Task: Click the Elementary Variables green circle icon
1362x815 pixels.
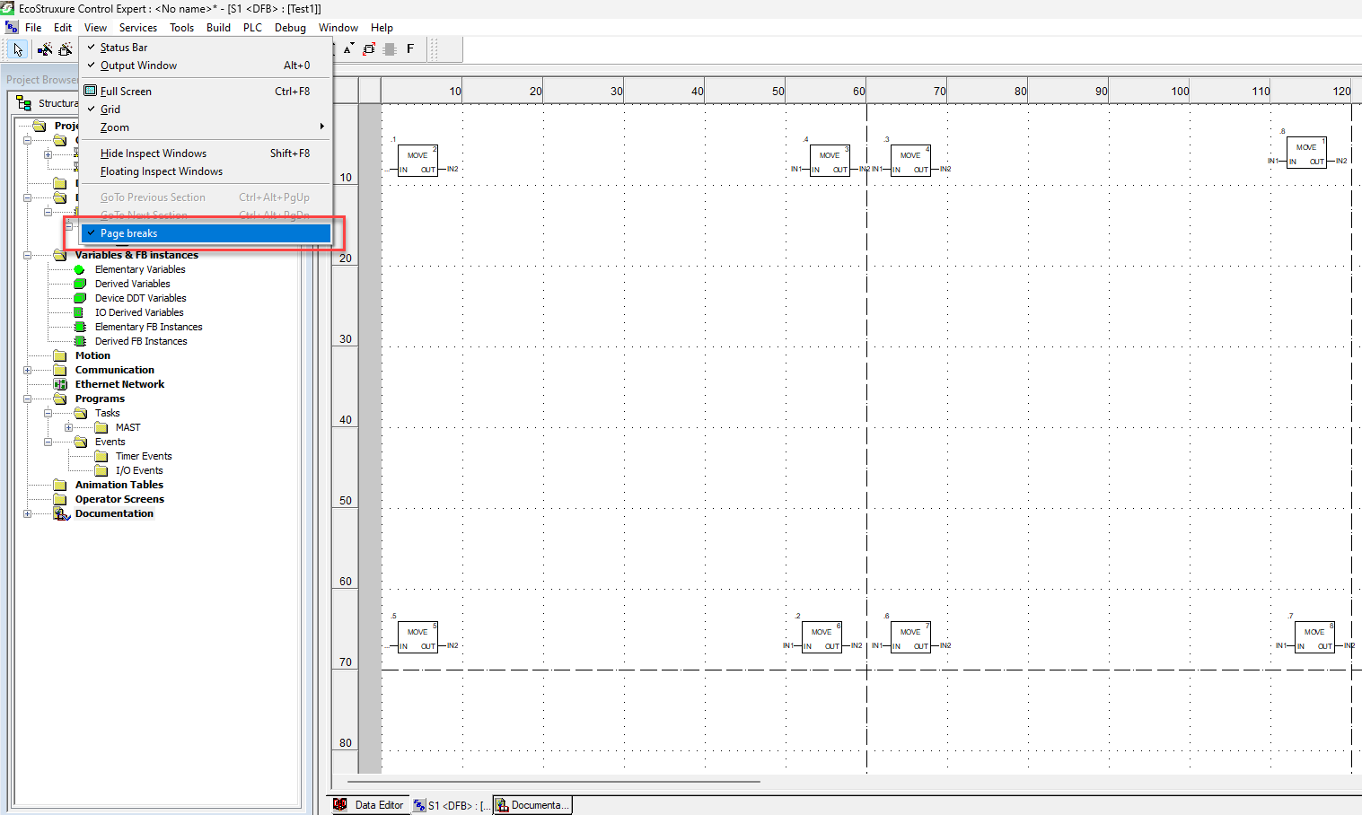Action: click(x=79, y=269)
